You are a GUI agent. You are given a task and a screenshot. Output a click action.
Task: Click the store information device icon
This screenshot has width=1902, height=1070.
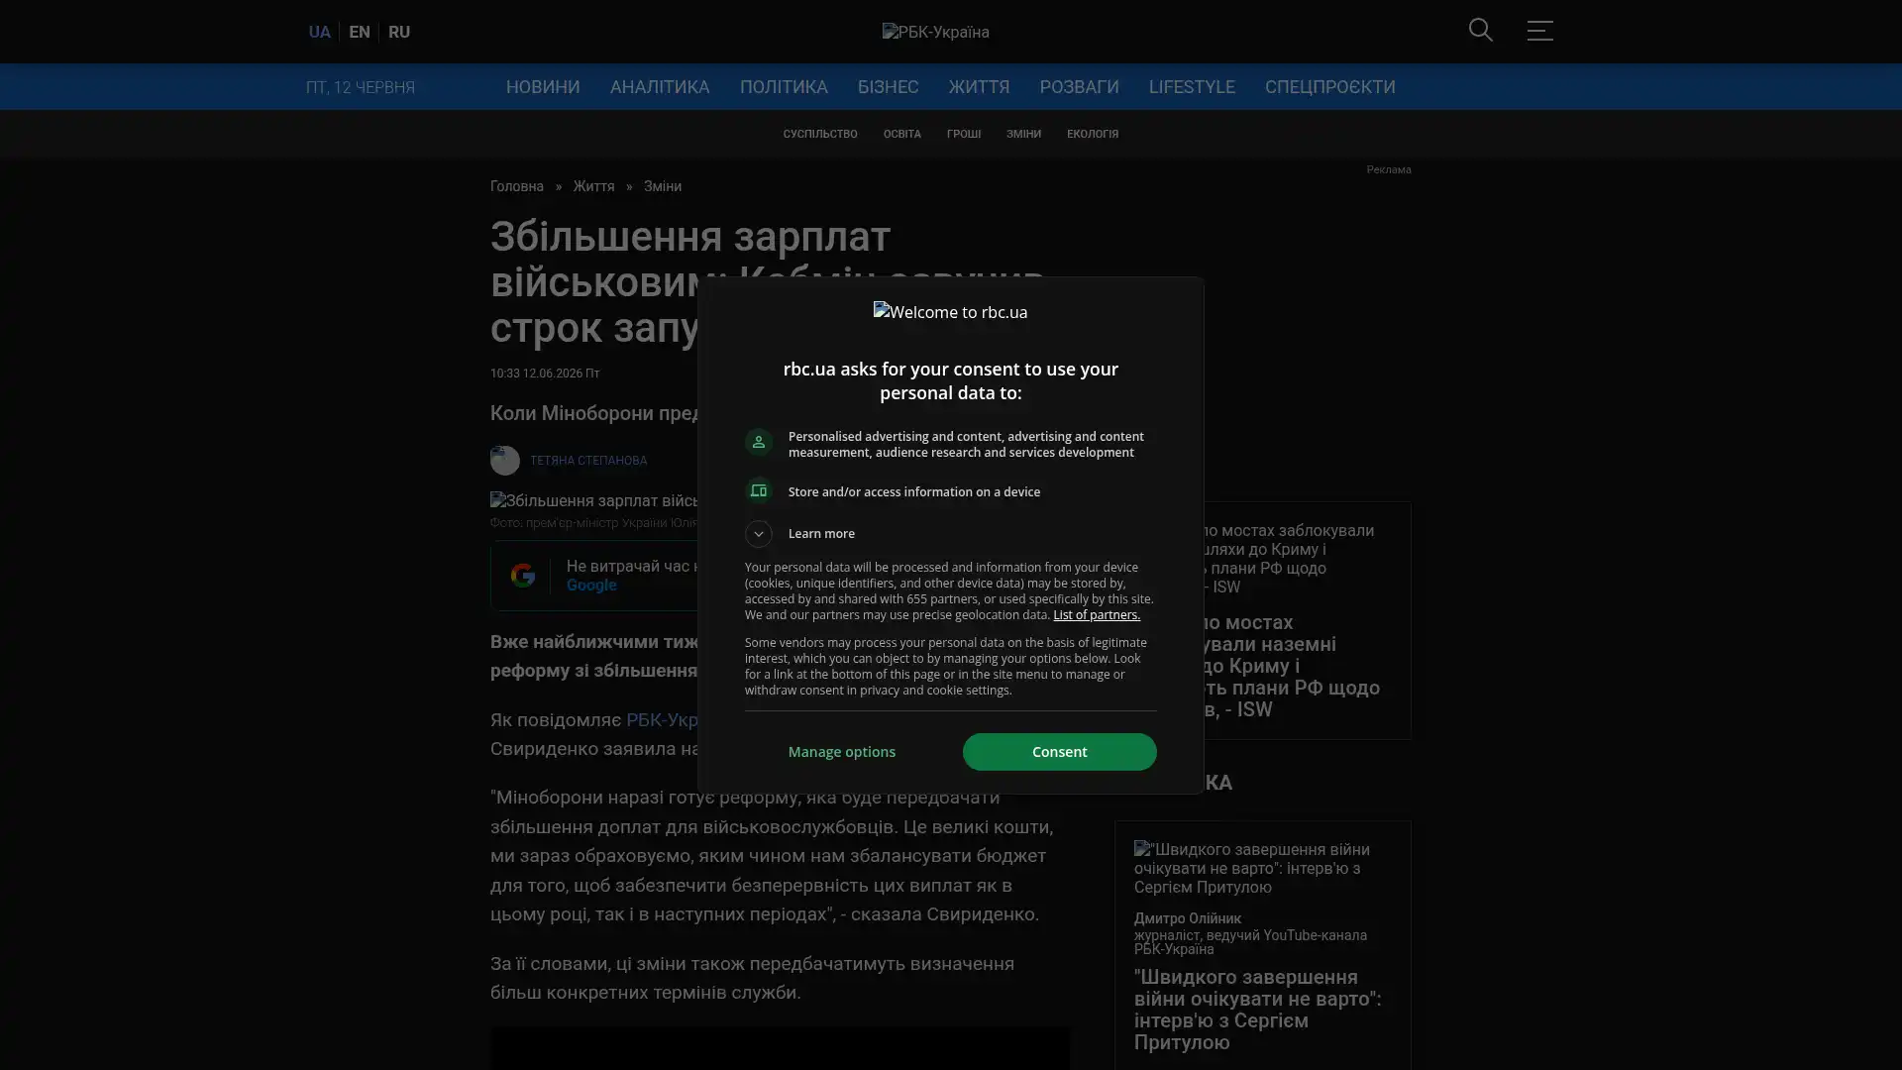[x=758, y=491]
